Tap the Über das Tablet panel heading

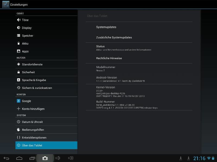[97, 16]
